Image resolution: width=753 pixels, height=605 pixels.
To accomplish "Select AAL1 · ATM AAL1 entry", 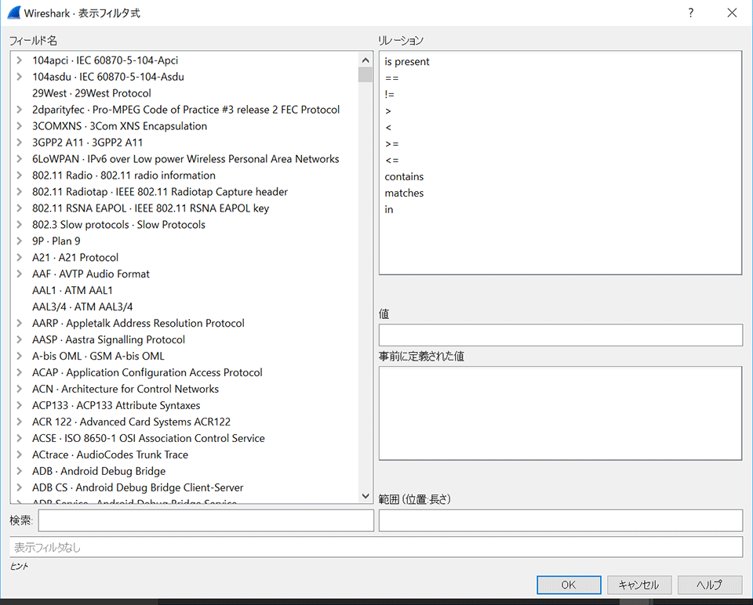I will 72,290.
